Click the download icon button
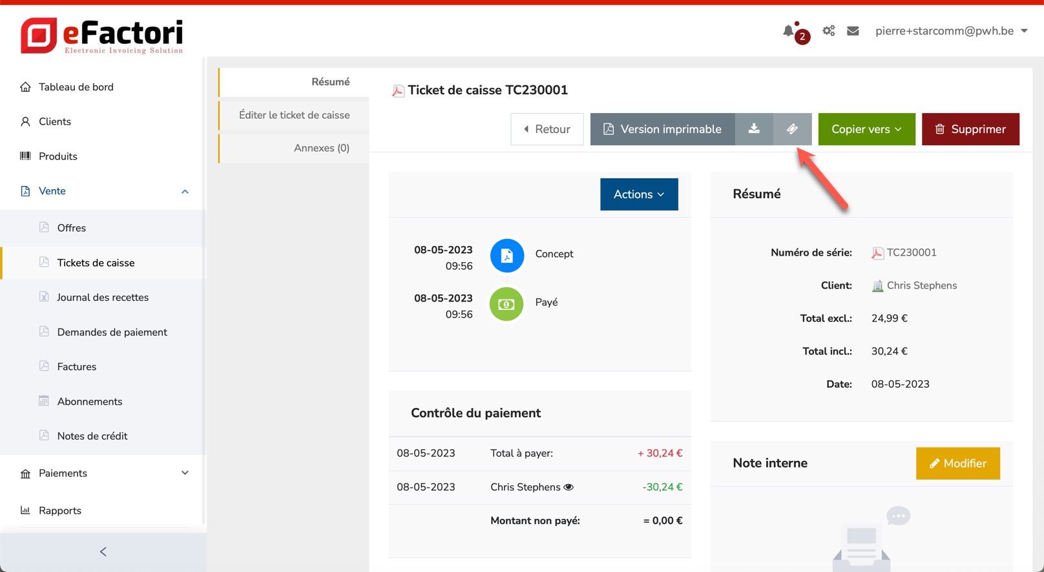1044x572 pixels. (x=754, y=129)
